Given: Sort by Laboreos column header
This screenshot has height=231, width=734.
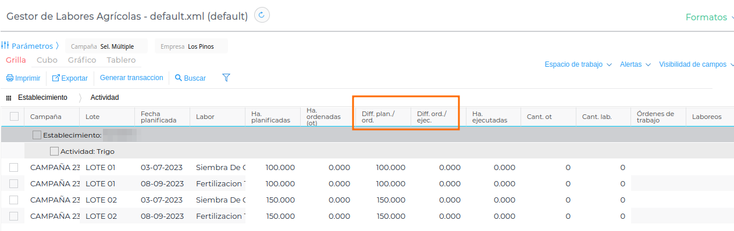Looking at the screenshot, I should pyautogui.click(x=710, y=117).
